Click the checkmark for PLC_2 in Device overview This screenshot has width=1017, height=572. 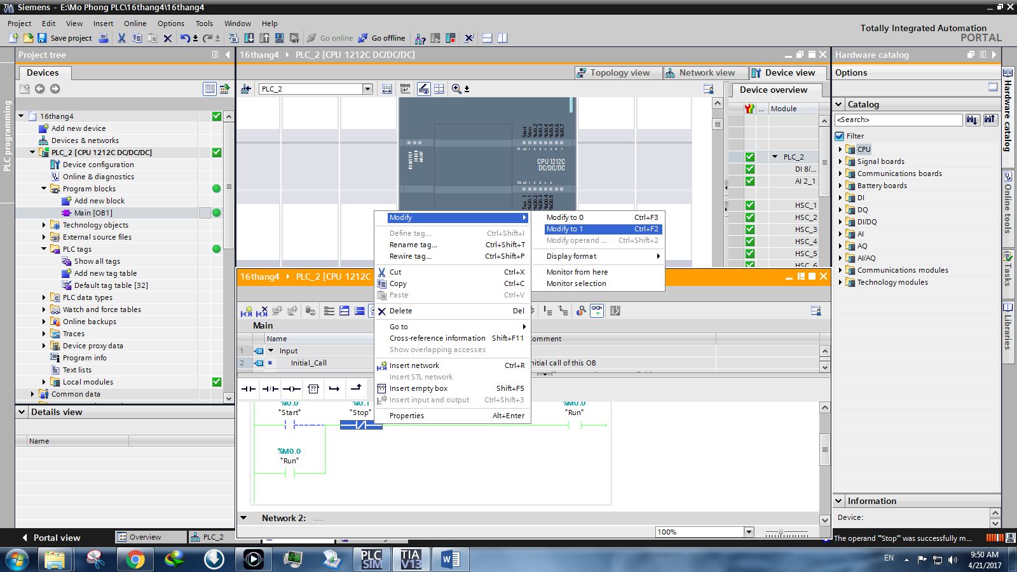(750, 157)
